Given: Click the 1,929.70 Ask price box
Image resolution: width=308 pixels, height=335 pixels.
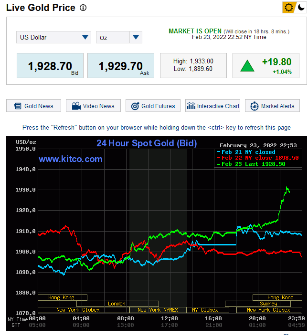Looking at the screenshot, I should click(121, 66).
